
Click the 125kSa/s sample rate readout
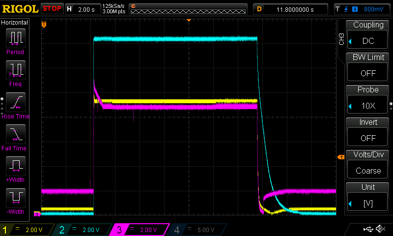(113, 6)
